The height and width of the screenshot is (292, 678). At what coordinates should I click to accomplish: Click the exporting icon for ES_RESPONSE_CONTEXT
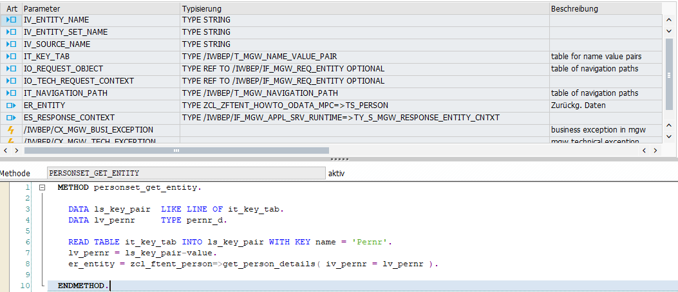point(11,118)
